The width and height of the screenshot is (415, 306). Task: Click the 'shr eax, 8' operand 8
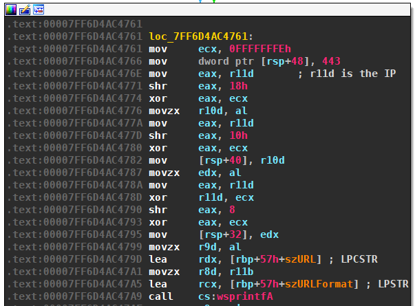232,210
